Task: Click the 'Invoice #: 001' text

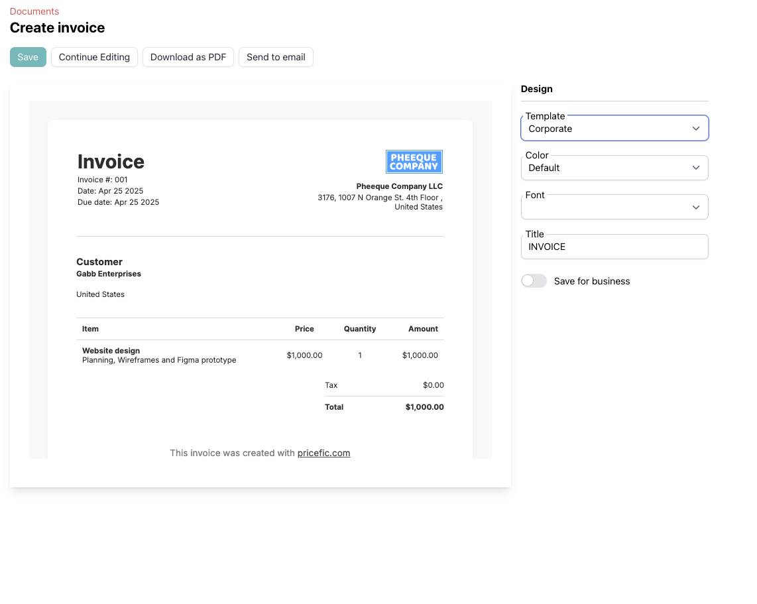Action: click(102, 180)
